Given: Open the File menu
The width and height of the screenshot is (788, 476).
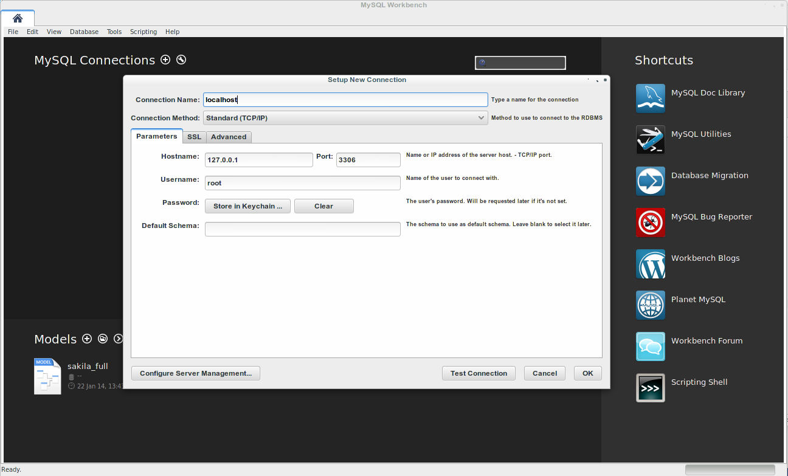Looking at the screenshot, I should [x=13, y=32].
